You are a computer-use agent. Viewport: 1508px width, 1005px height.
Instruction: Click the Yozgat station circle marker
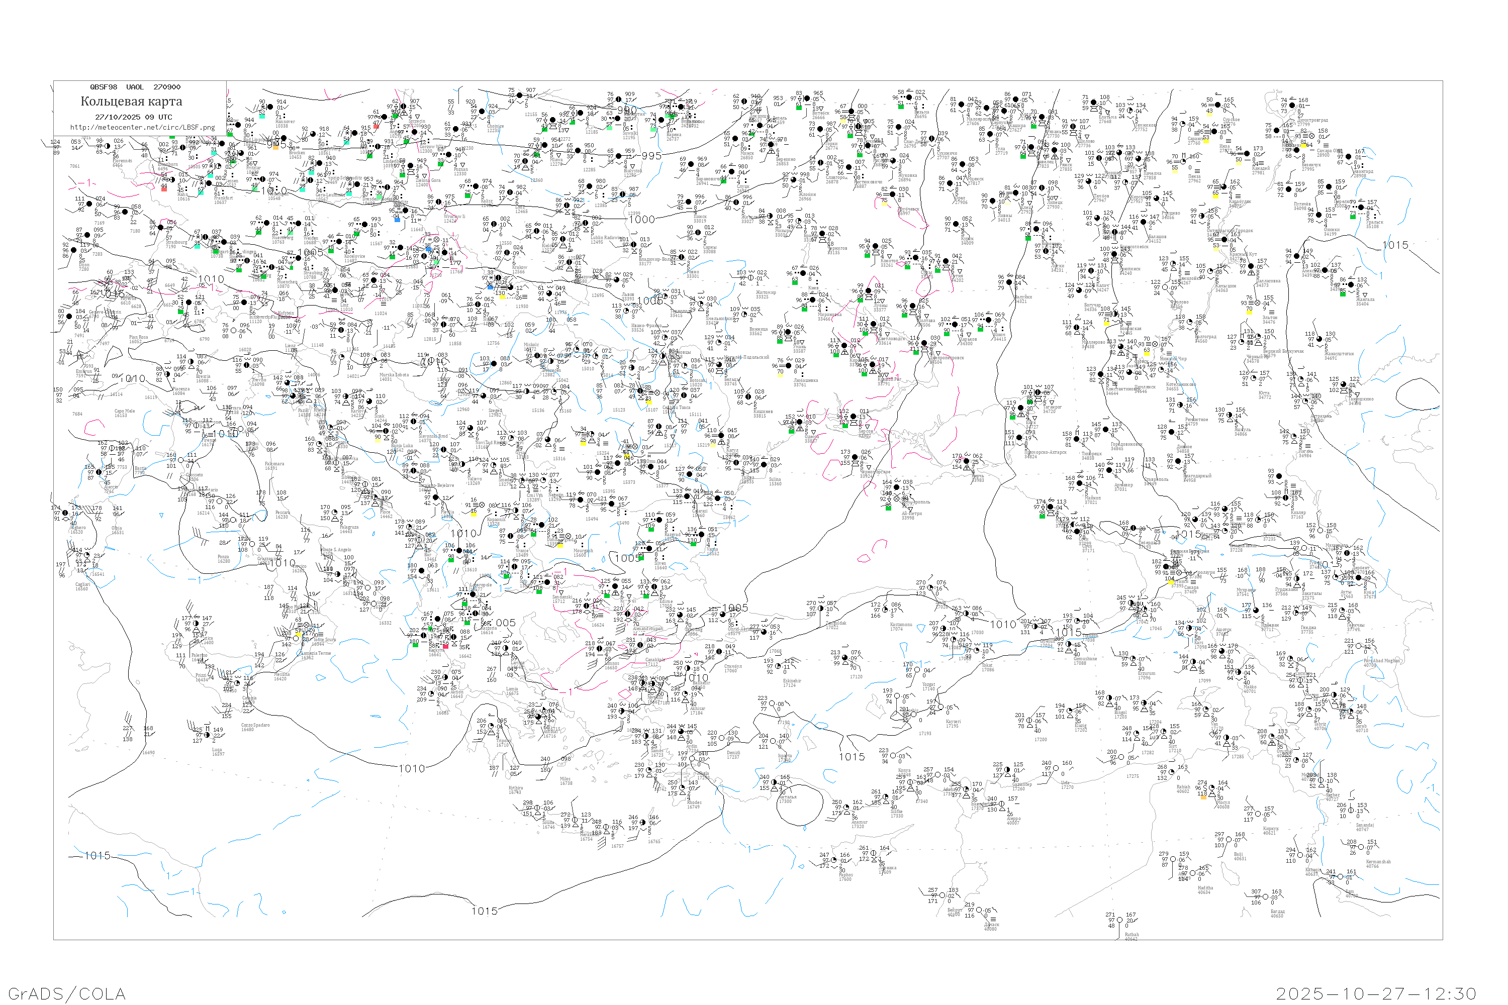point(918,671)
